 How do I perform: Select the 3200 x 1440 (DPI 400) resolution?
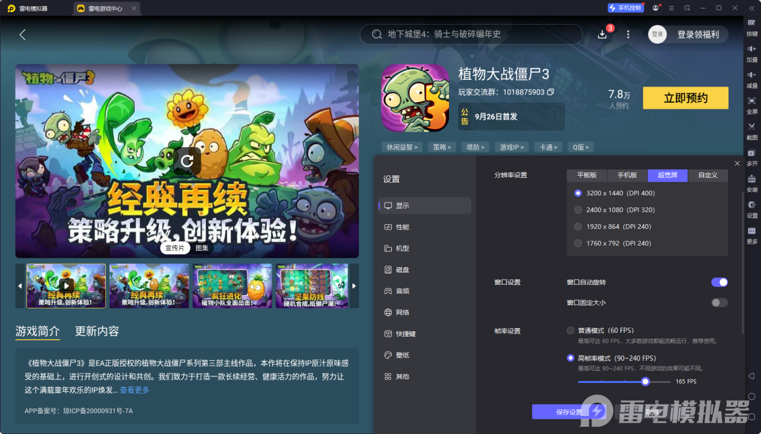[578, 193]
